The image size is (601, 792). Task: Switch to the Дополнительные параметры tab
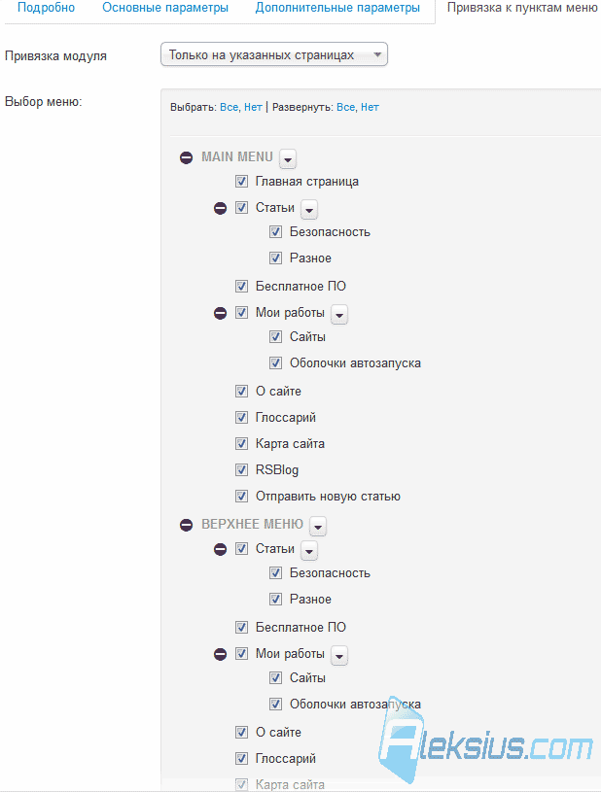point(337,8)
